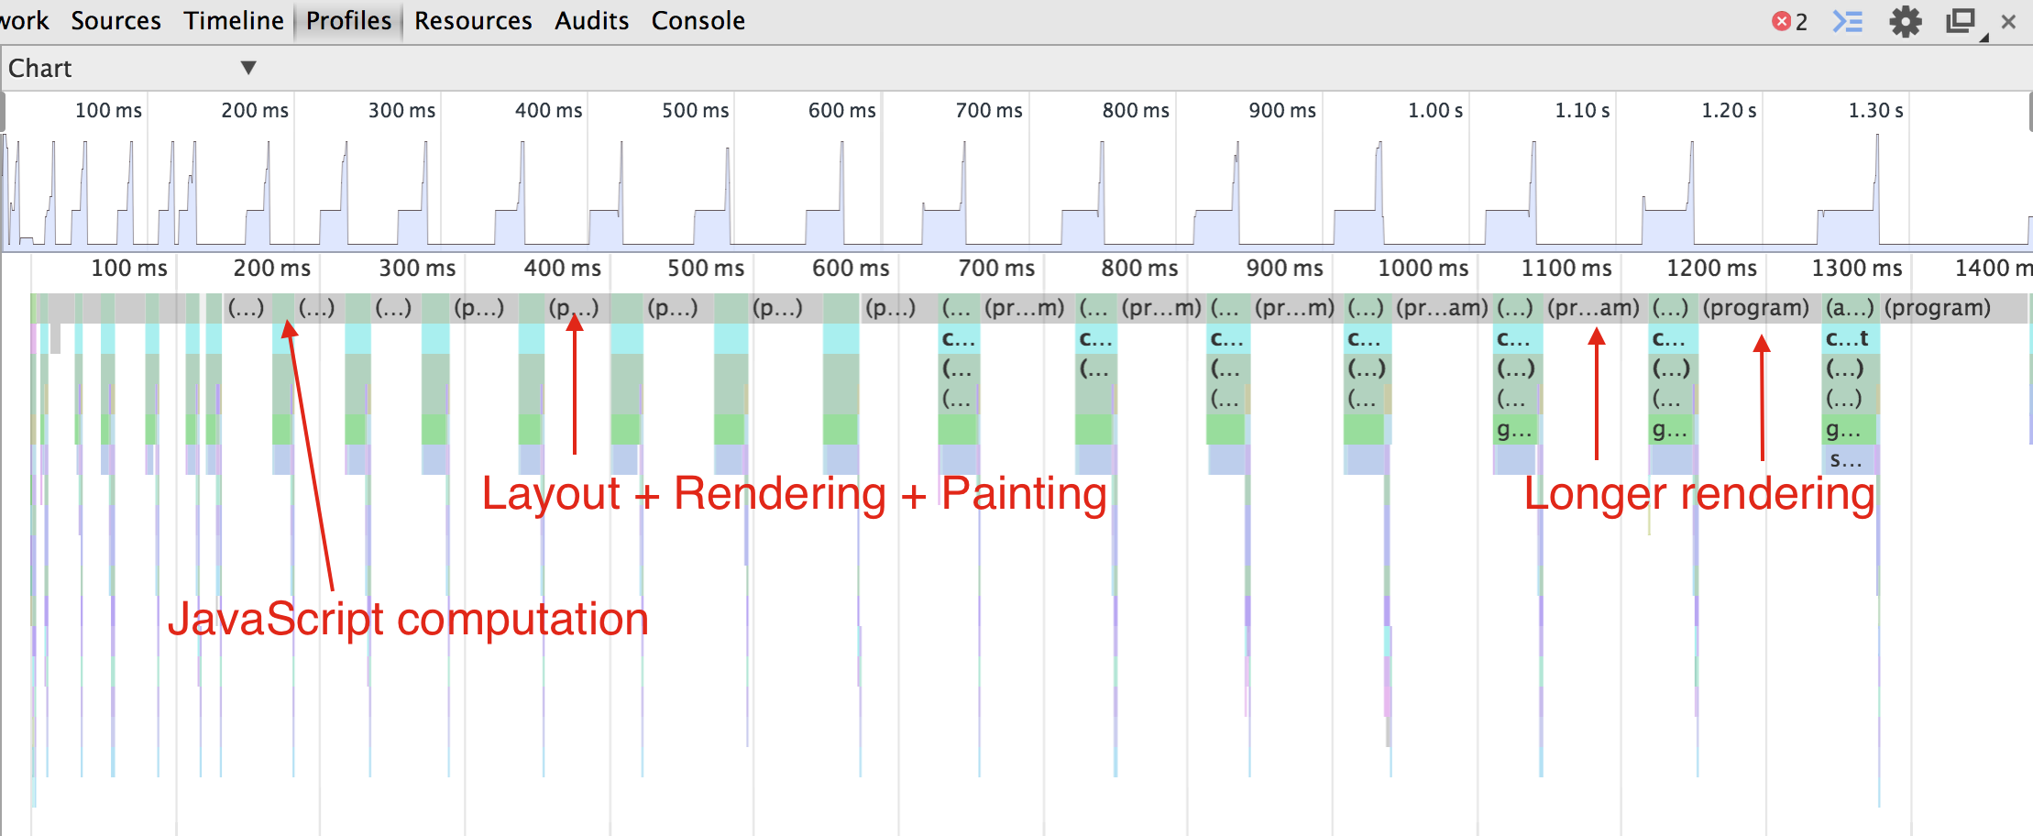This screenshot has width=2033, height=836.
Task: Open the Console tab
Action: tap(698, 21)
